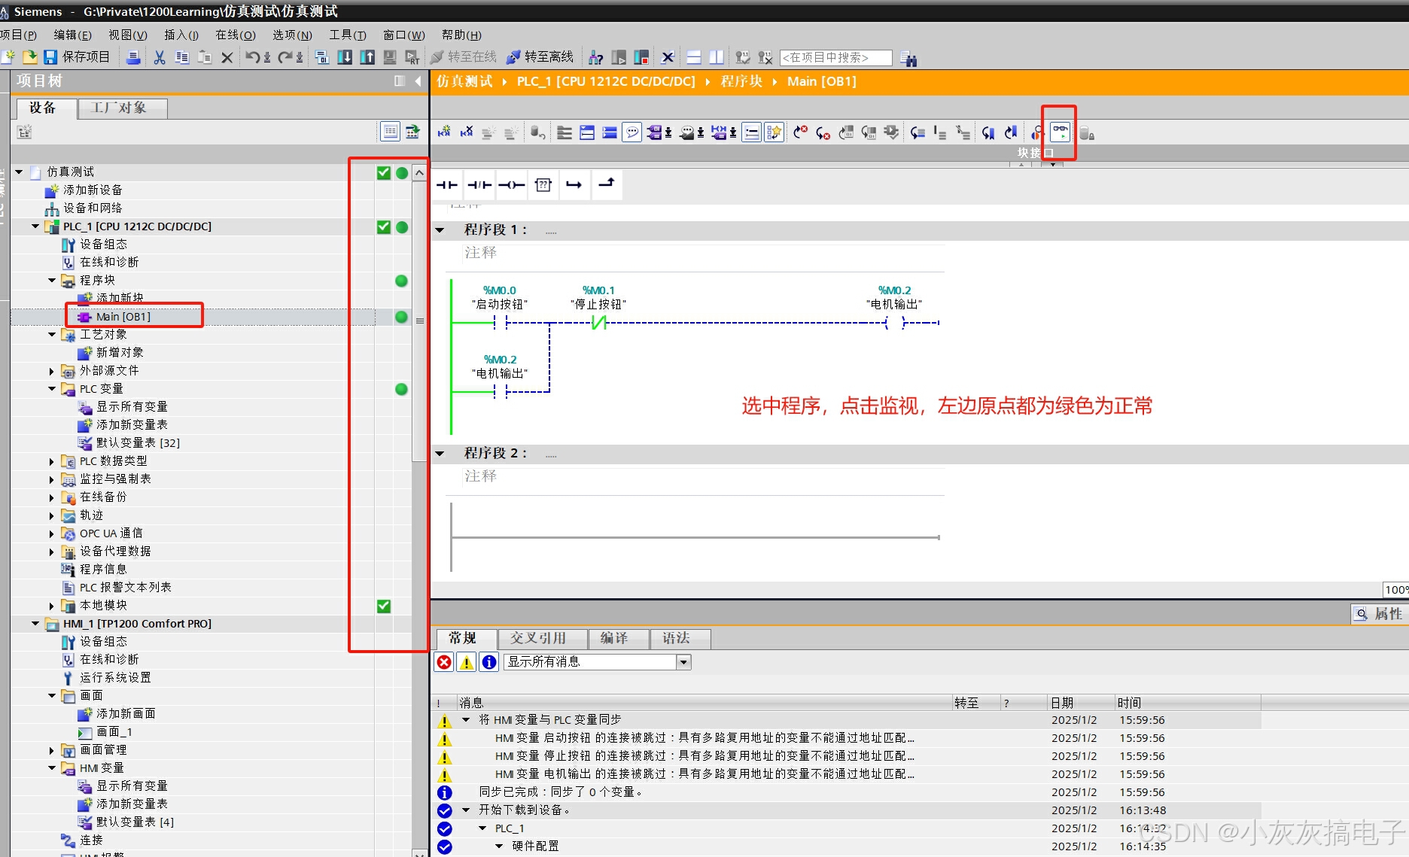
Task: Click the print icon in main toolbar
Action: (133, 57)
